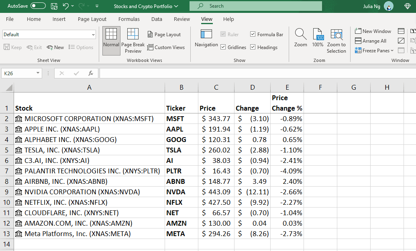Click the Undo arrow icon

(x=66, y=6)
